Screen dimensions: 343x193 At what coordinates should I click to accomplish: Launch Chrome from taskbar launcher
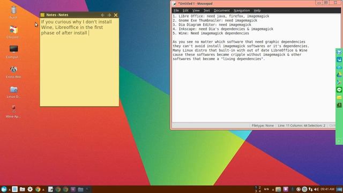click(x=38, y=189)
